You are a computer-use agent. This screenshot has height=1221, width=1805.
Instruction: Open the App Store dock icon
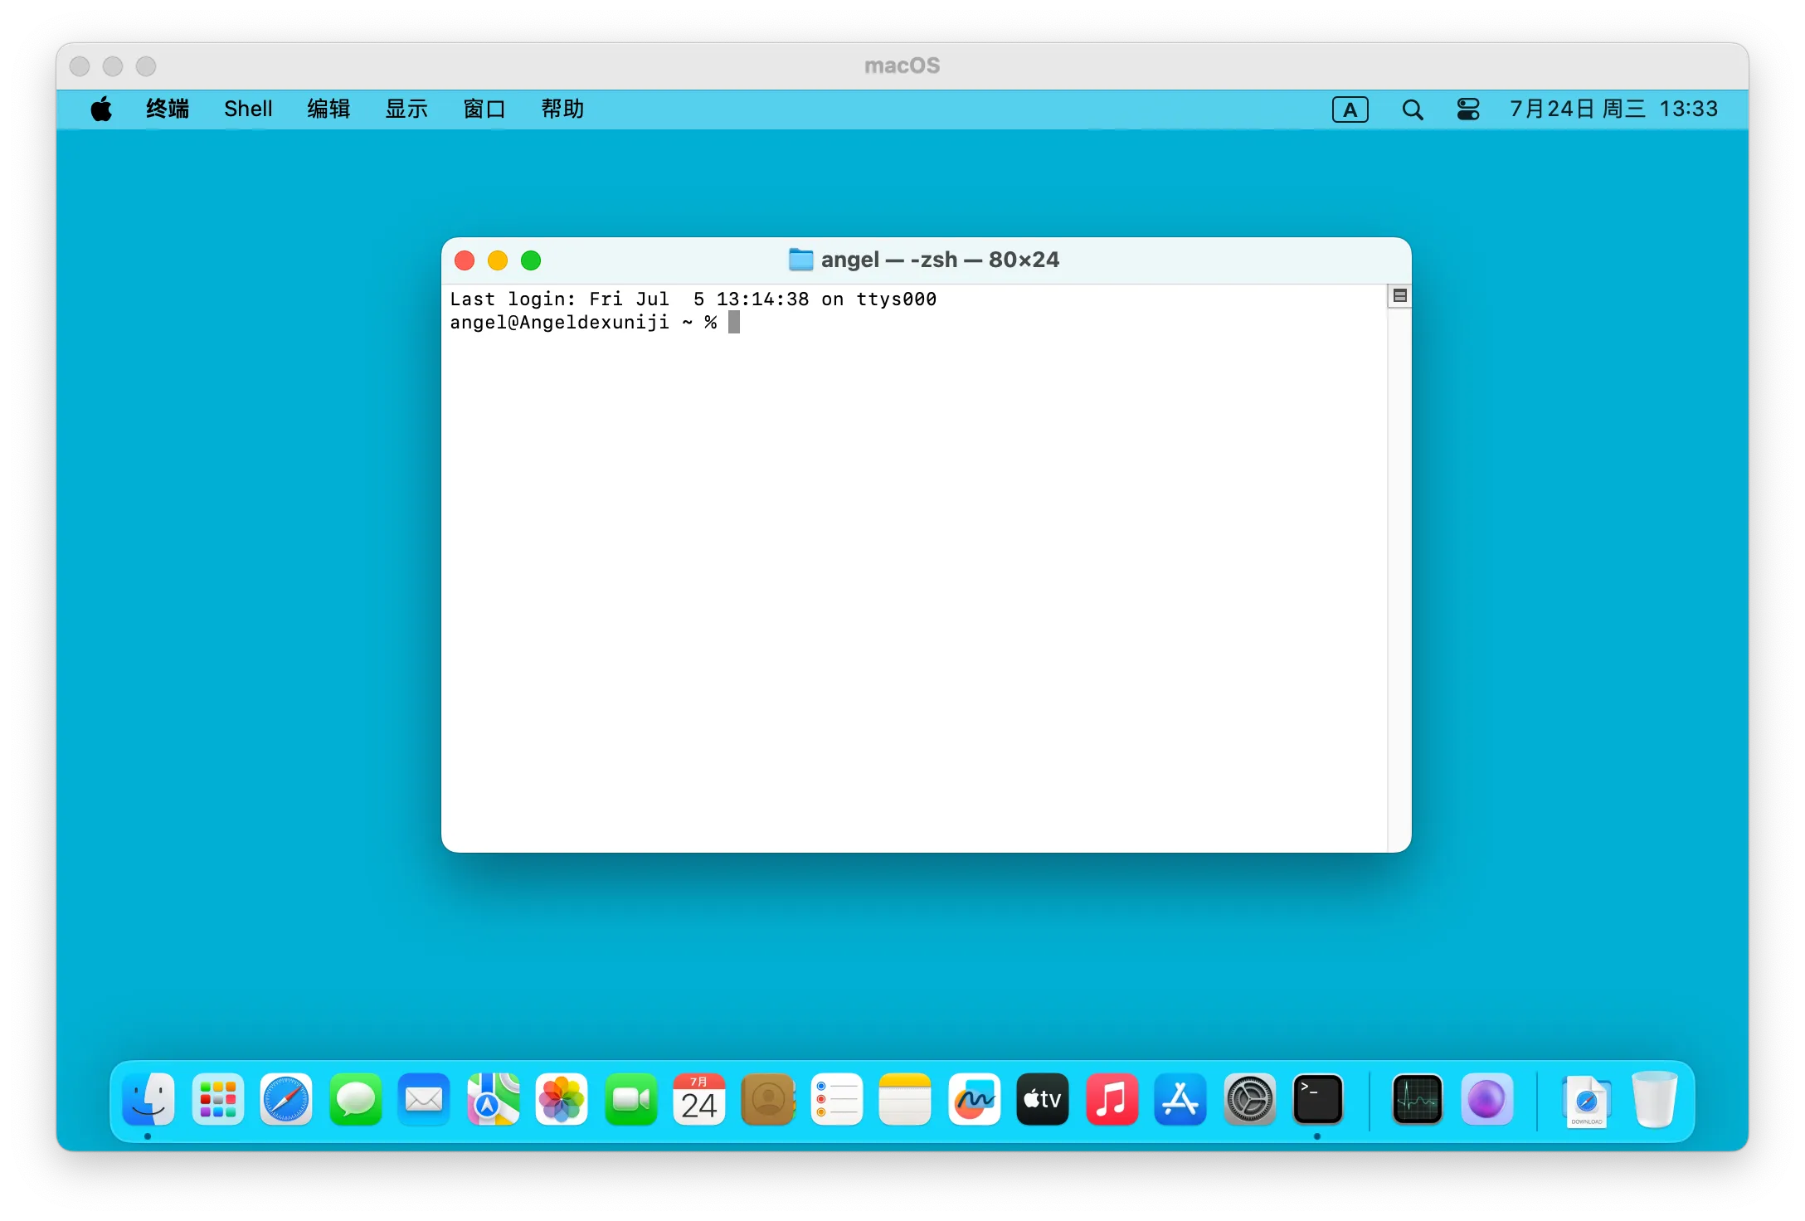[x=1180, y=1100]
